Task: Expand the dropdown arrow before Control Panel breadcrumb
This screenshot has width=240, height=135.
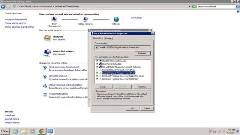Action: click(x=18, y=6)
